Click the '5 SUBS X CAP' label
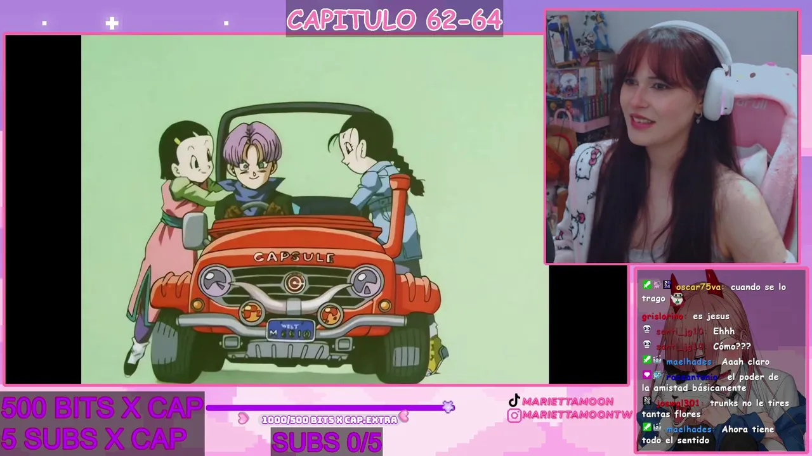This screenshot has height=456, width=812. pyautogui.click(x=94, y=438)
